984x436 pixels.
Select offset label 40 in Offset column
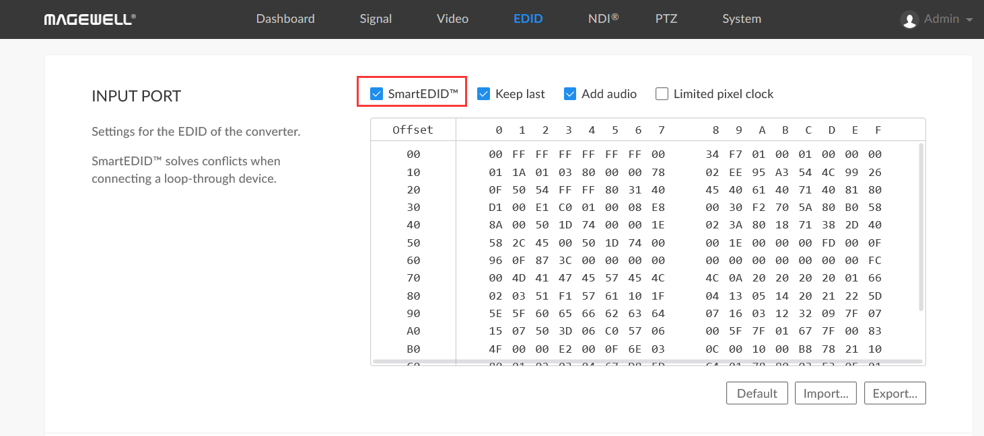(413, 224)
